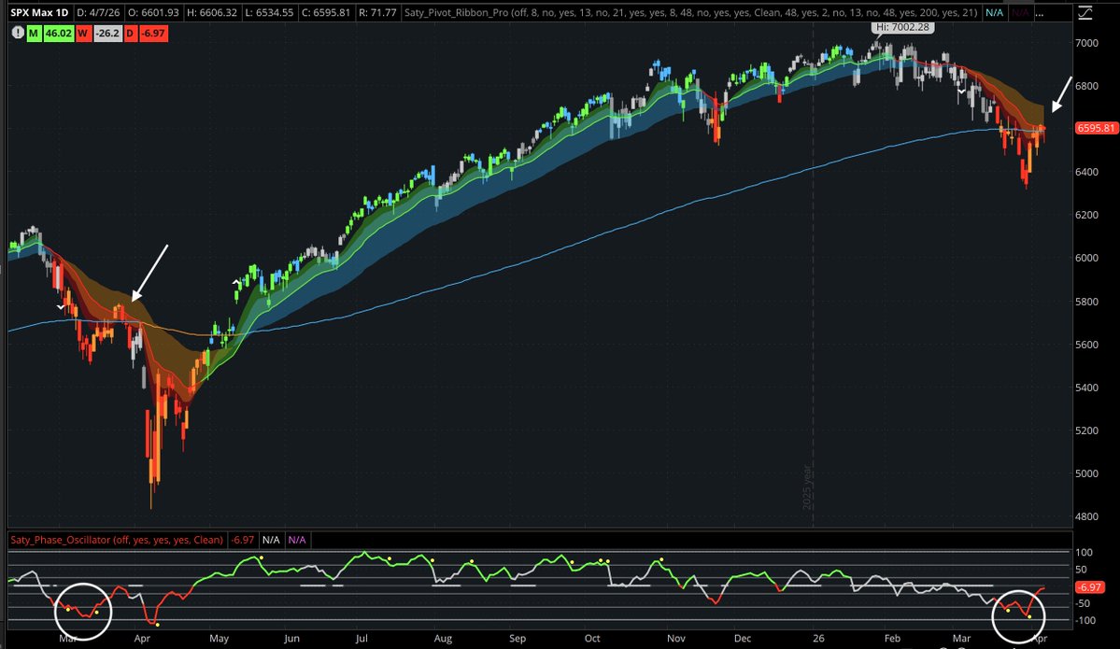Click the H: 6606.32 high readout
Screen dimensions: 1120x649
(212, 13)
